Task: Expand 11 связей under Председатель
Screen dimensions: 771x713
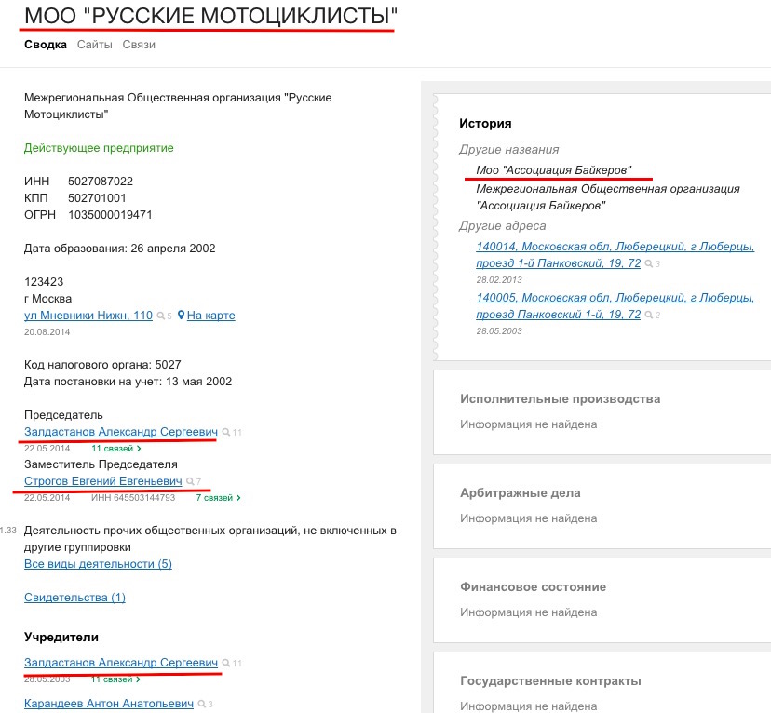Action: pos(116,448)
